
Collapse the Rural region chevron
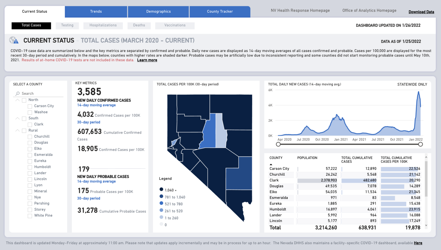click(x=17, y=131)
